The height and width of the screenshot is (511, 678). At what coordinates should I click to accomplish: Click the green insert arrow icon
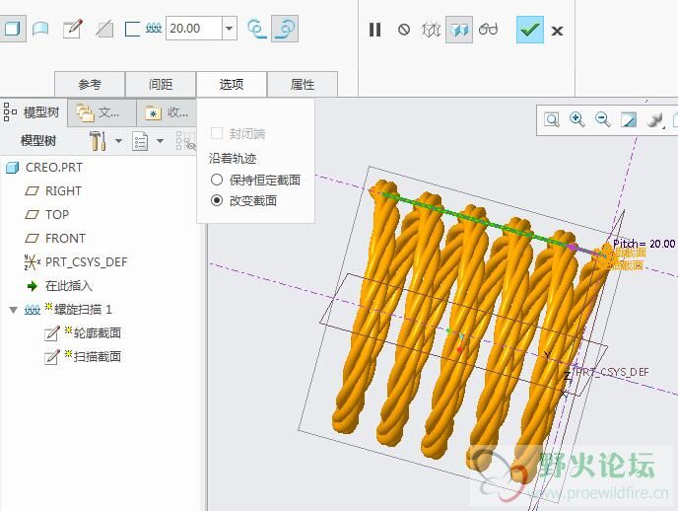pos(33,286)
